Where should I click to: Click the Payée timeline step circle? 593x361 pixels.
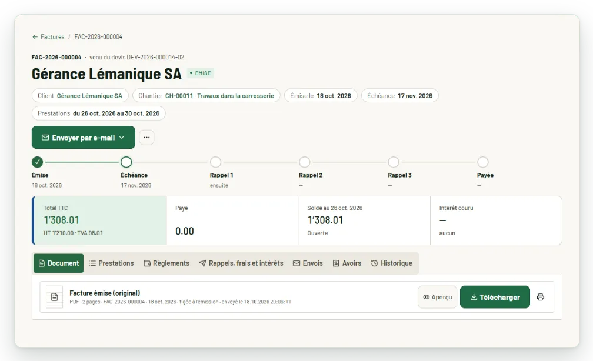(482, 162)
